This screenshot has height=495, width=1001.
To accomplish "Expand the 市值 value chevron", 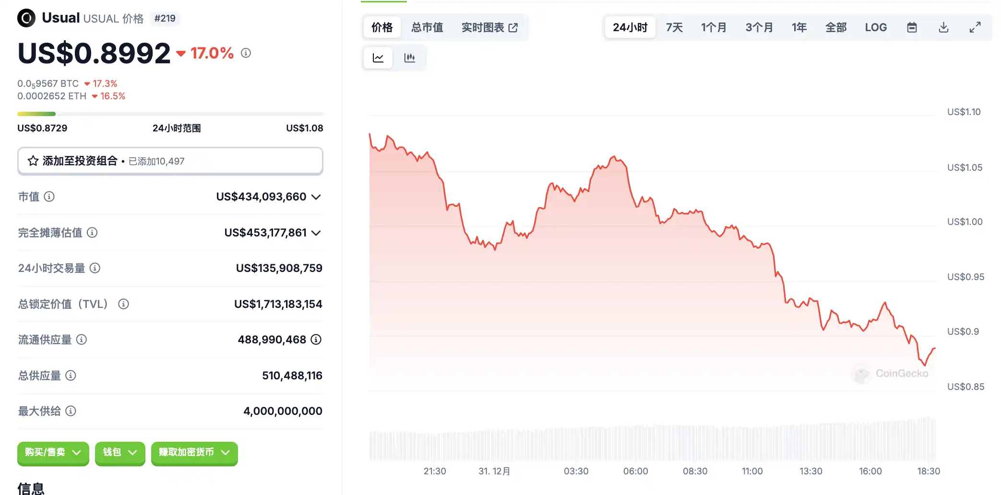I will (316, 197).
